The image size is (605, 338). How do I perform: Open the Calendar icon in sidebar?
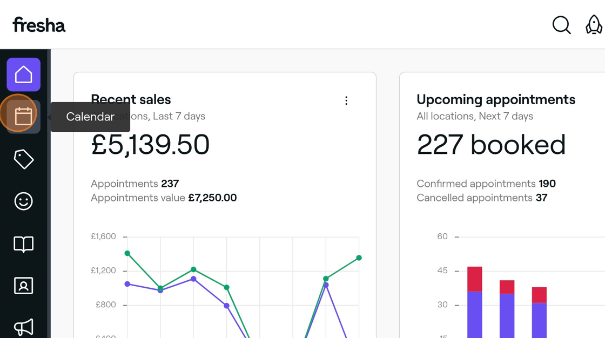[24, 117]
